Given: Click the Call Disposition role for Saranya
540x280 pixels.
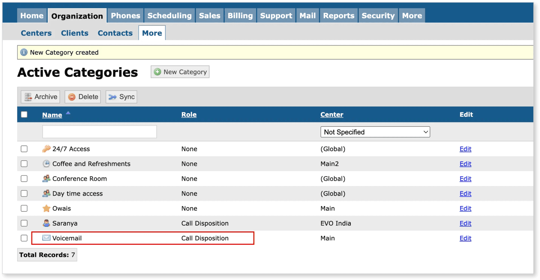Looking at the screenshot, I should click(x=205, y=223).
